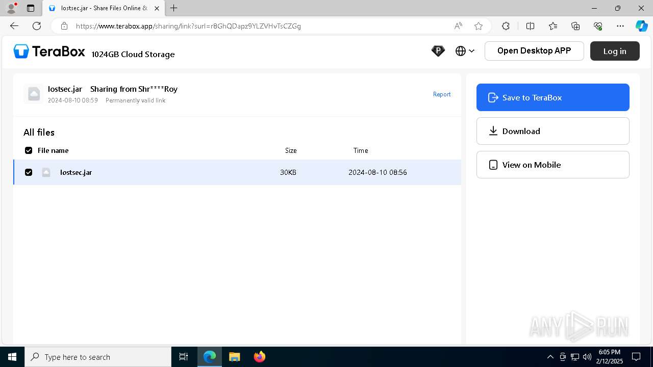
Task: Click the Size column header
Action: [291, 150]
